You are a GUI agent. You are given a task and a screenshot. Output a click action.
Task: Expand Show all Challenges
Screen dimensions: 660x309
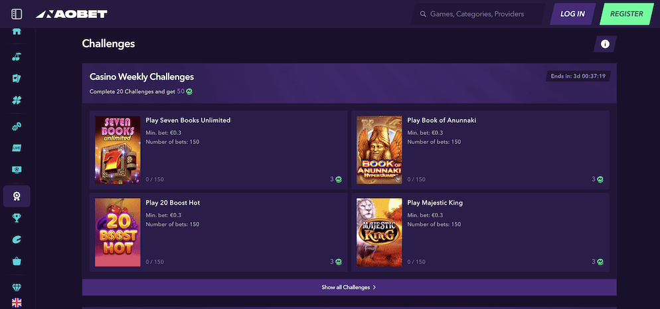pyautogui.click(x=349, y=287)
